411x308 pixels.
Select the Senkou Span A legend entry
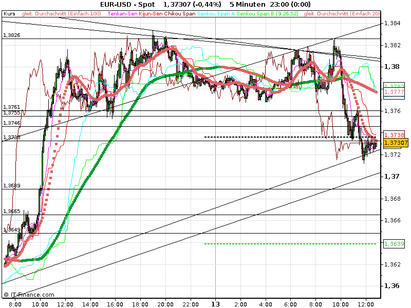216,14
